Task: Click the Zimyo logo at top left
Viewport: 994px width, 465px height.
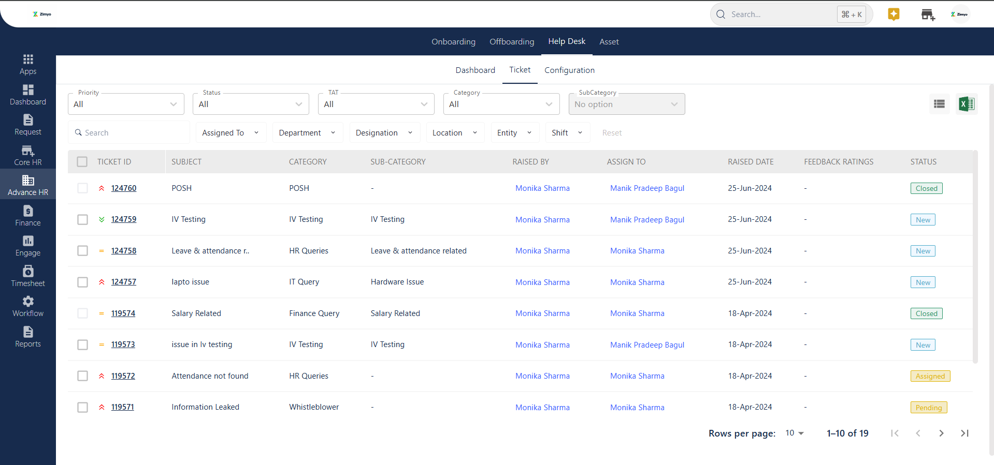Action: tap(42, 14)
